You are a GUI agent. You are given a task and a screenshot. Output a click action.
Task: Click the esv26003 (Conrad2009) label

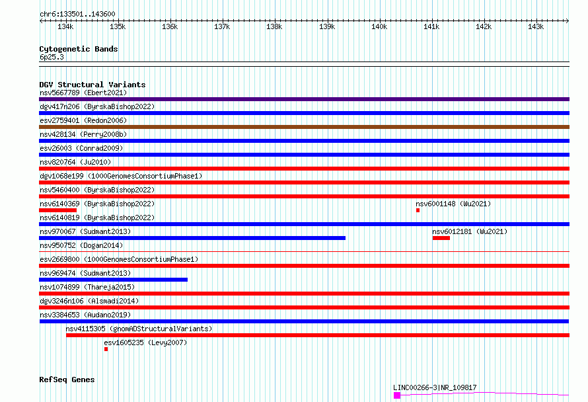(81, 148)
